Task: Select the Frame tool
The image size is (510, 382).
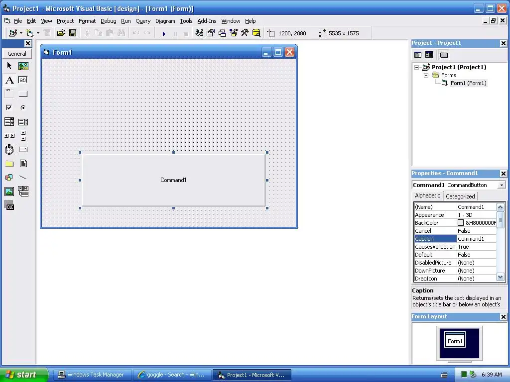Action: click(9, 94)
